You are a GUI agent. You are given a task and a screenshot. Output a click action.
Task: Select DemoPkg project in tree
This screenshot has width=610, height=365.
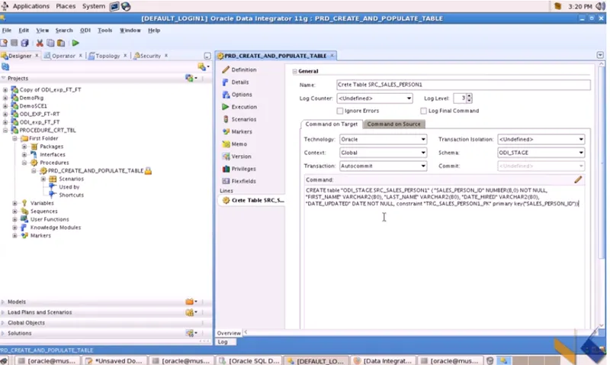31,98
